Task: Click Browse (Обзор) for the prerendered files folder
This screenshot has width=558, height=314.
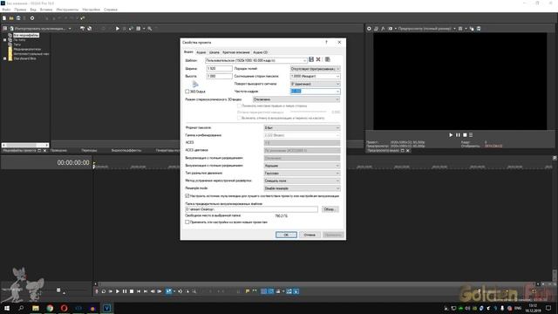Action: click(330, 209)
